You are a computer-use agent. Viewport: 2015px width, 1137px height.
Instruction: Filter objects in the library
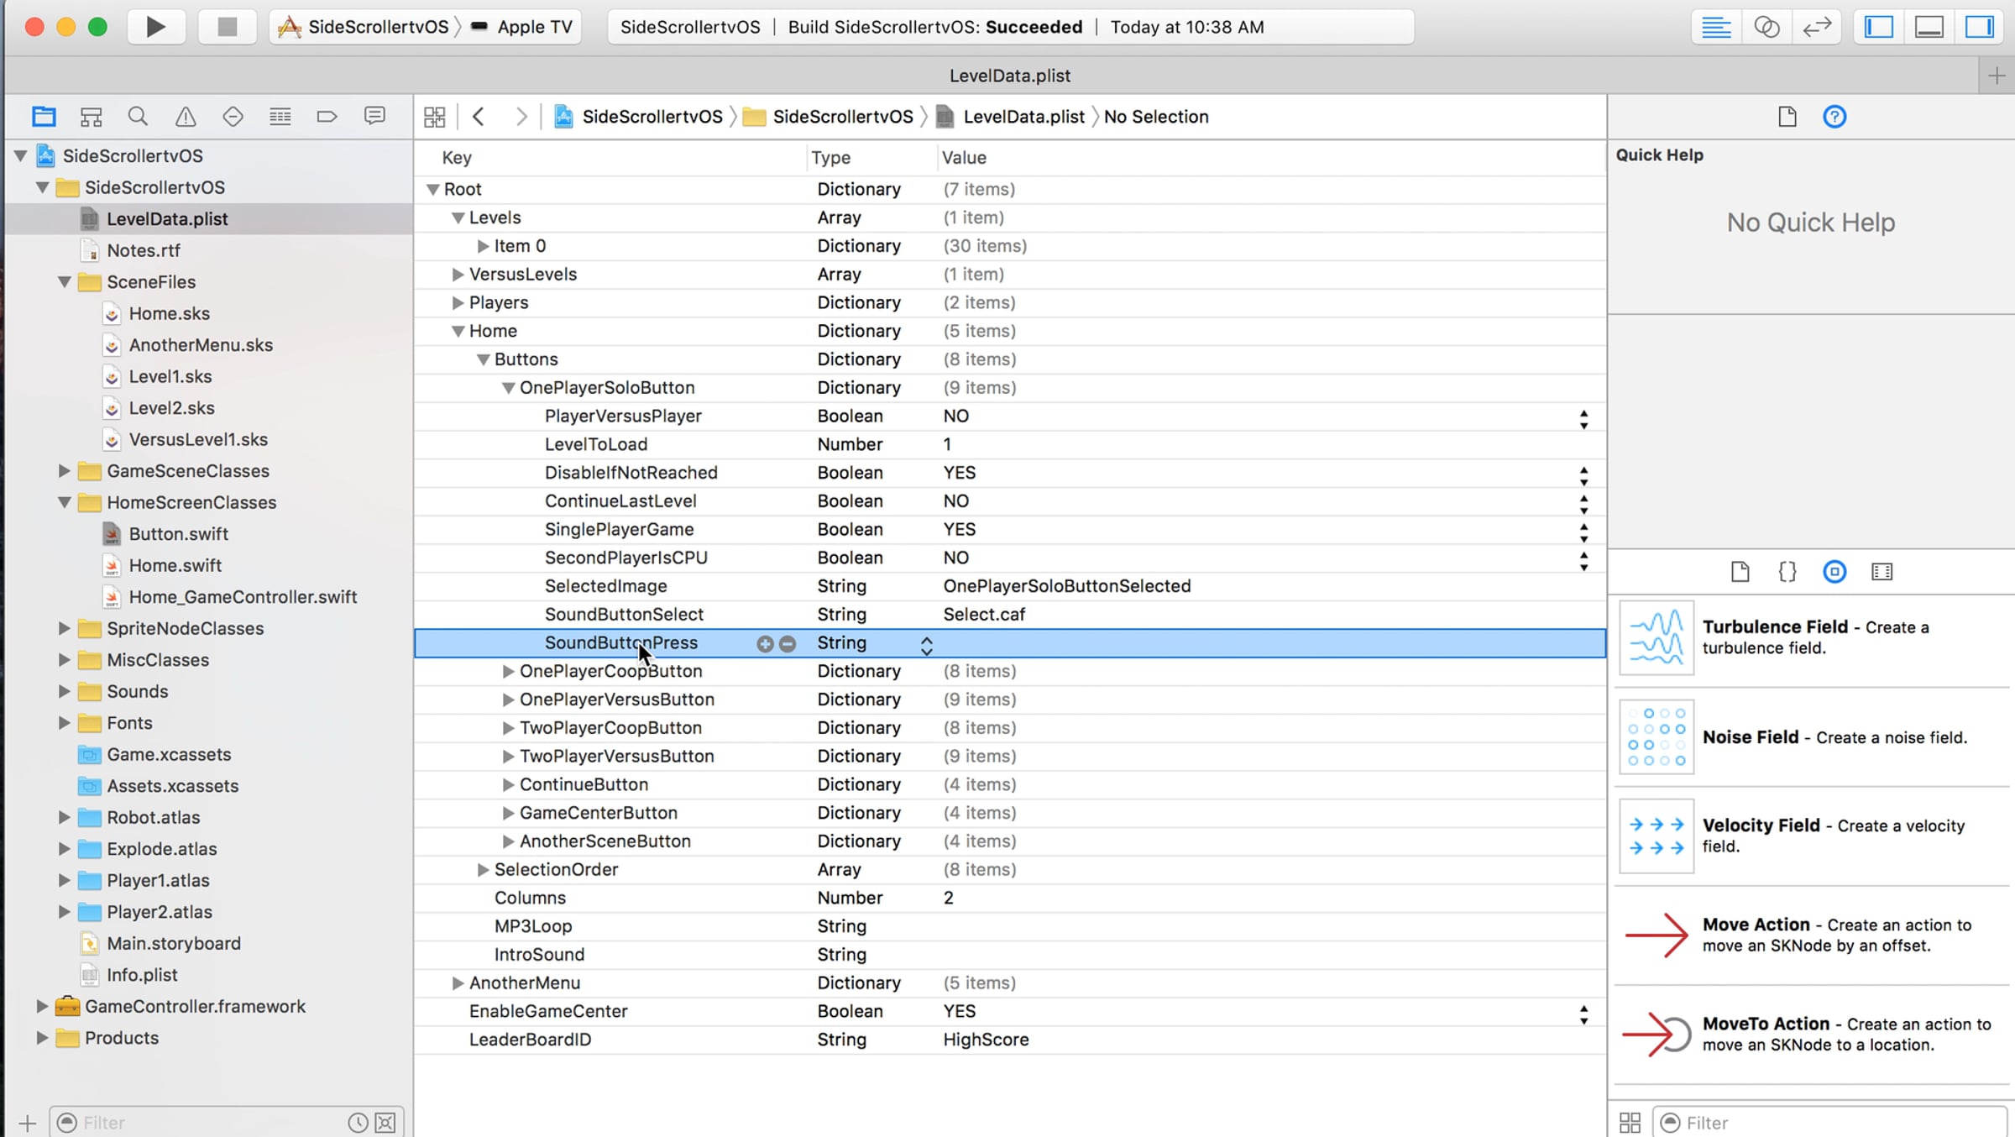(1830, 1123)
